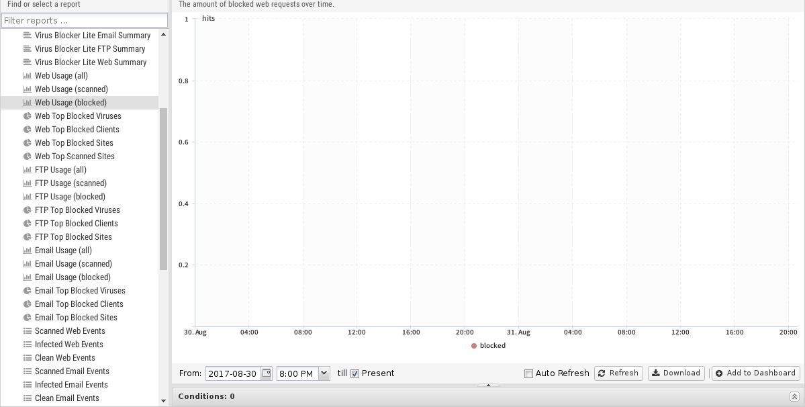This screenshot has height=407, width=805.
Task: Click chart icon beside Web Usage (all)
Action: pos(28,75)
